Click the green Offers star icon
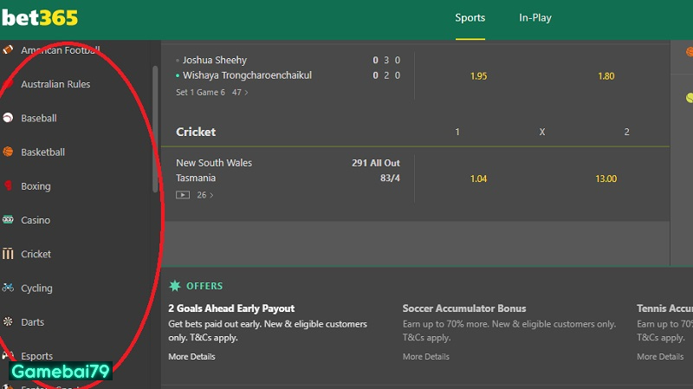This screenshot has width=693, height=389. pyautogui.click(x=175, y=286)
